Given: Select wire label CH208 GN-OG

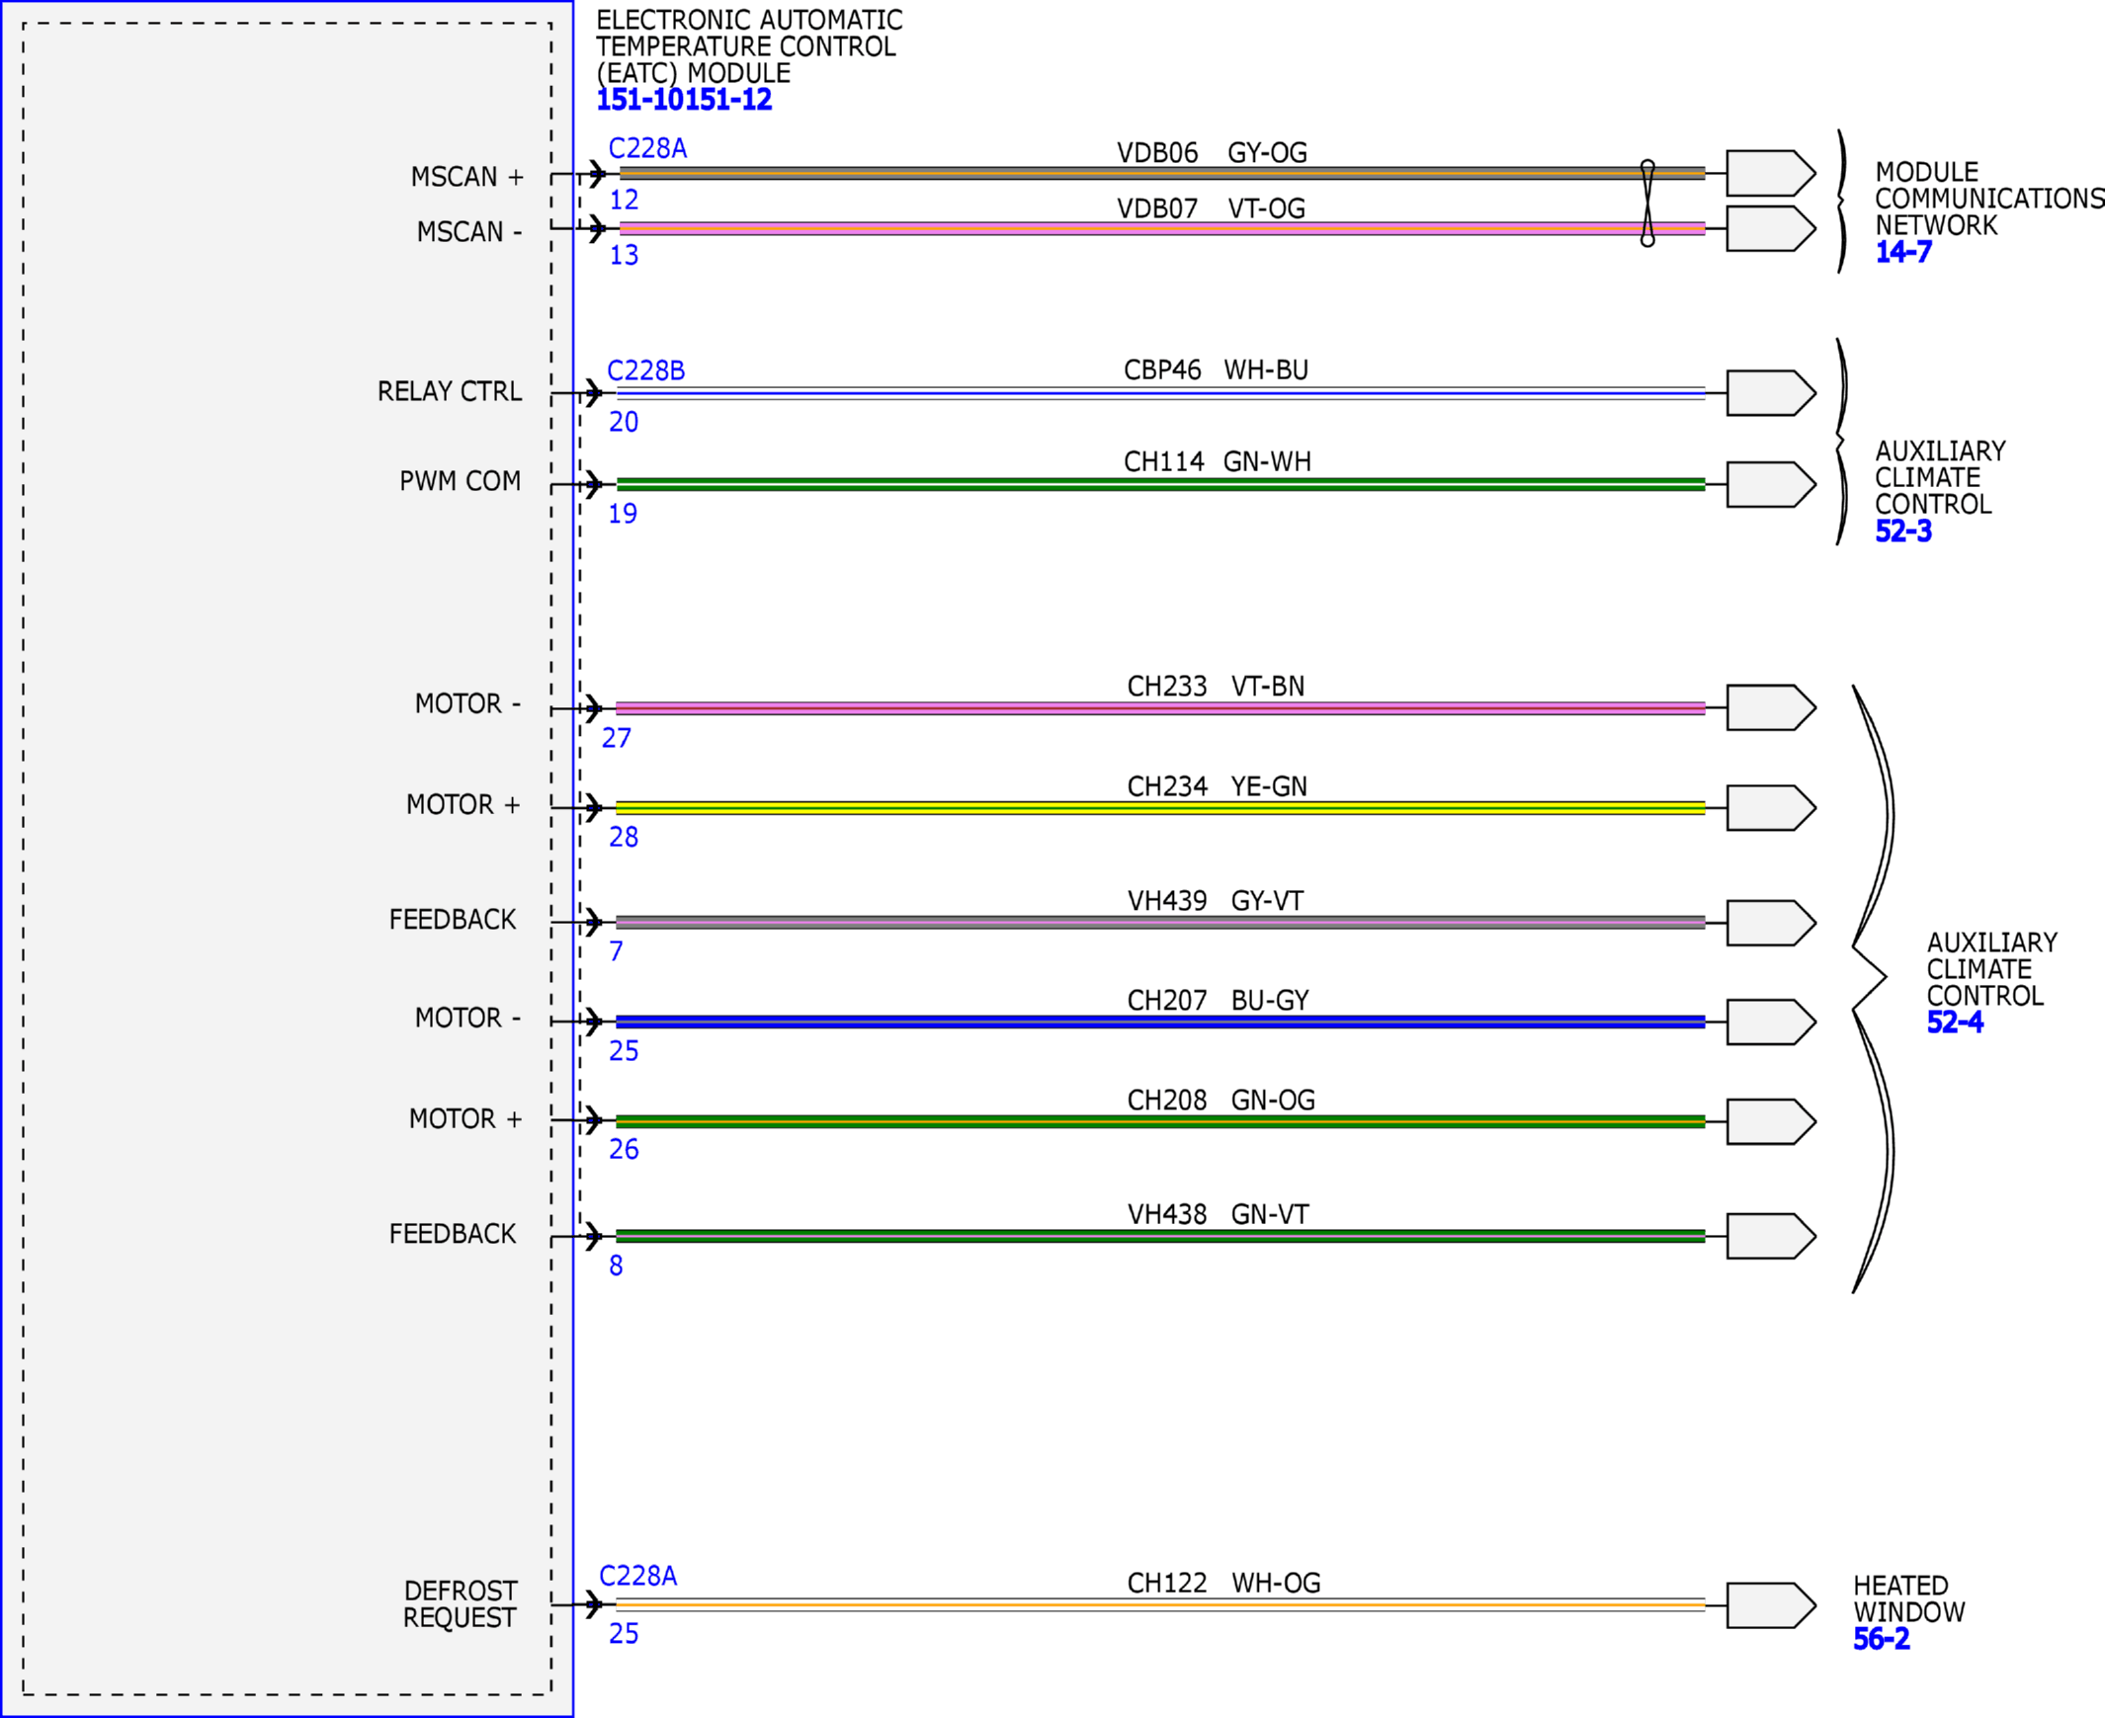Looking at the screenshot, I should click(1221, 1101).
